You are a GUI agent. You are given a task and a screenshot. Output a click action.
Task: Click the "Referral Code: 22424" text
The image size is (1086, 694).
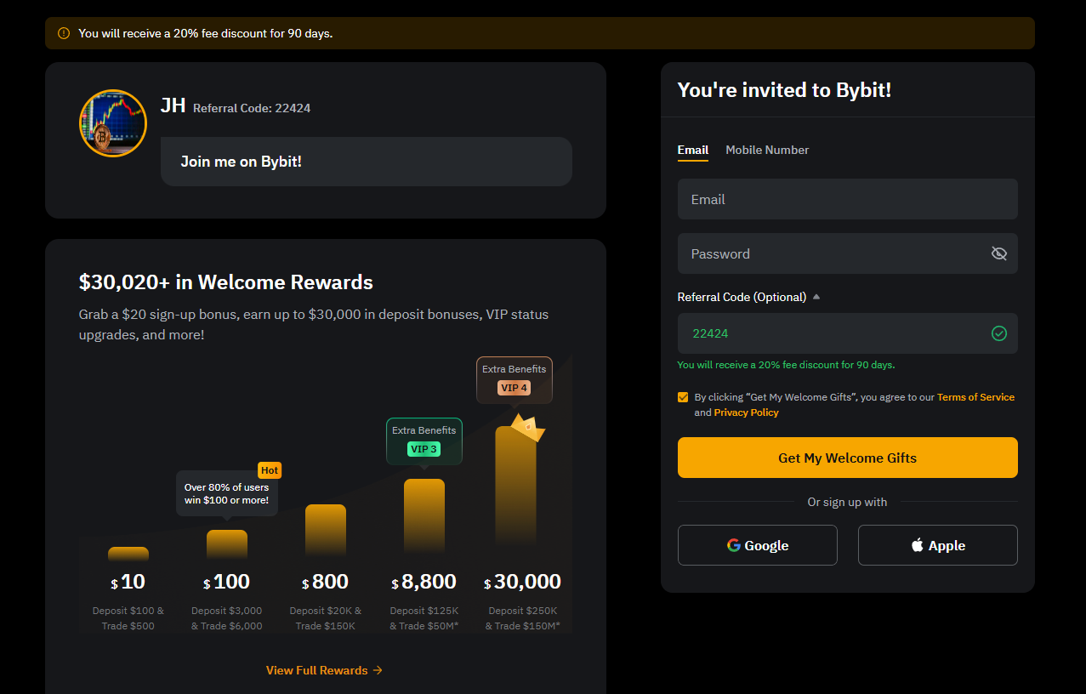[x=252, y=108]
